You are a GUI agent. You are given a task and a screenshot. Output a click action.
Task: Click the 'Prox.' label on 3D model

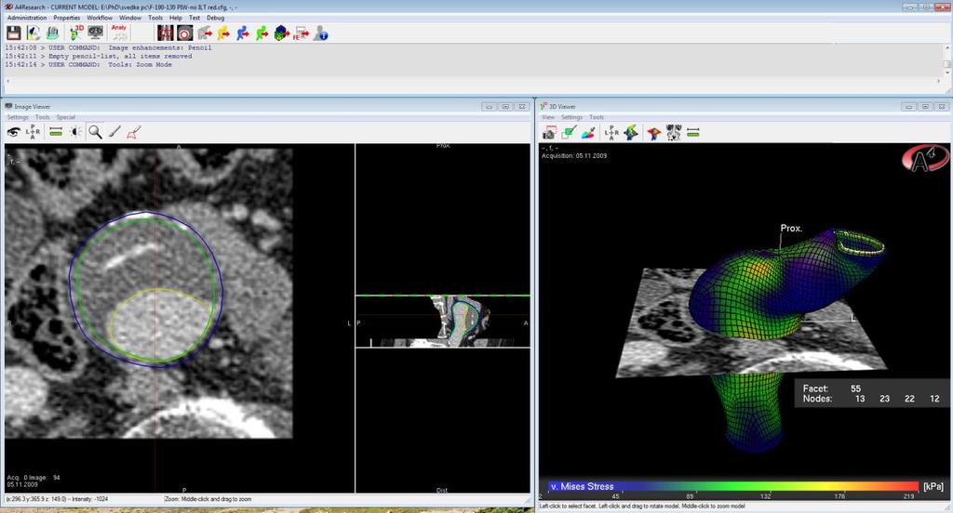(791, 229)
